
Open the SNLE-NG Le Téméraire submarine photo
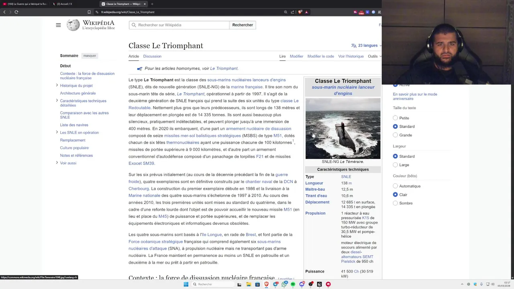coord(343,128)
